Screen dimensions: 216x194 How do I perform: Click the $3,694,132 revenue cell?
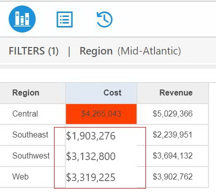[172, 156]
